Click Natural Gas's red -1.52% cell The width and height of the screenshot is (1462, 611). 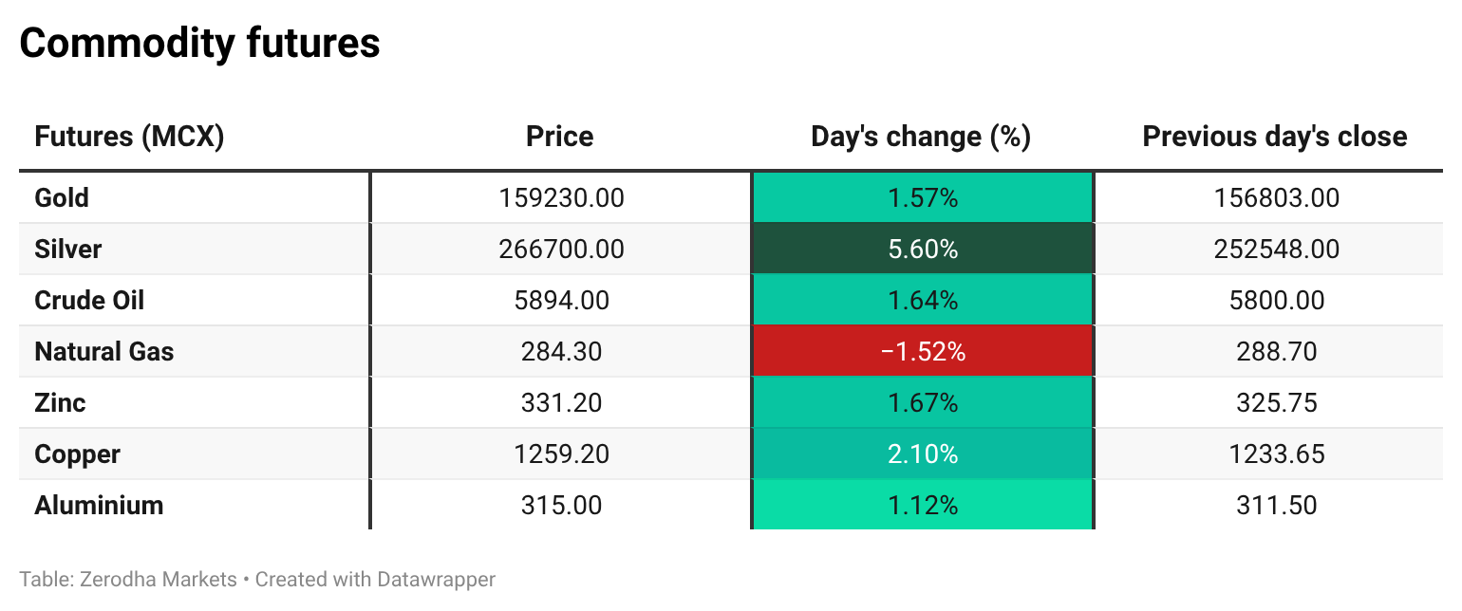click(x=922, y=352)
